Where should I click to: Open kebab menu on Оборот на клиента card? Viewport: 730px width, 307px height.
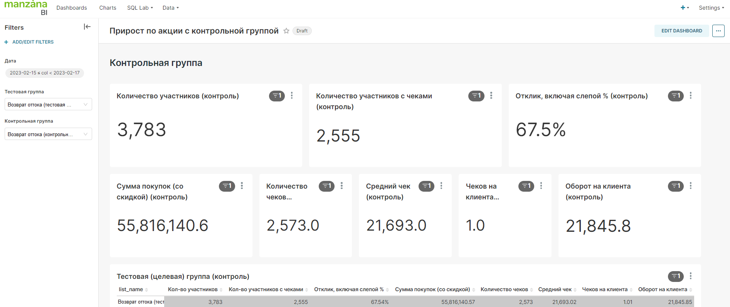[x=690, y=186]
